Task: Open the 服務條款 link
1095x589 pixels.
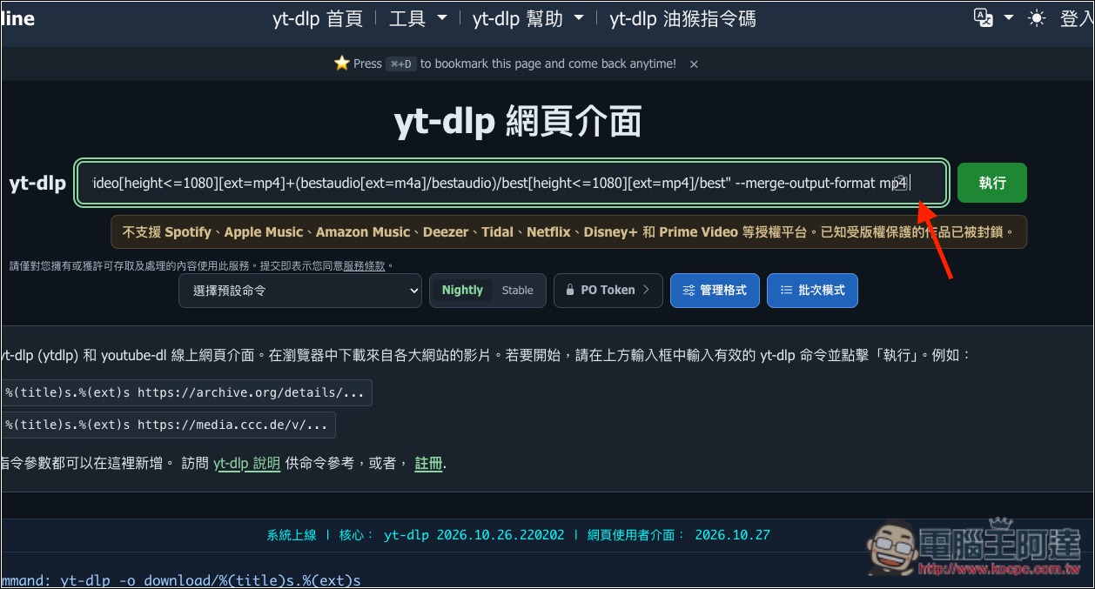Action: pyautogui.click(x=364, y=266)
